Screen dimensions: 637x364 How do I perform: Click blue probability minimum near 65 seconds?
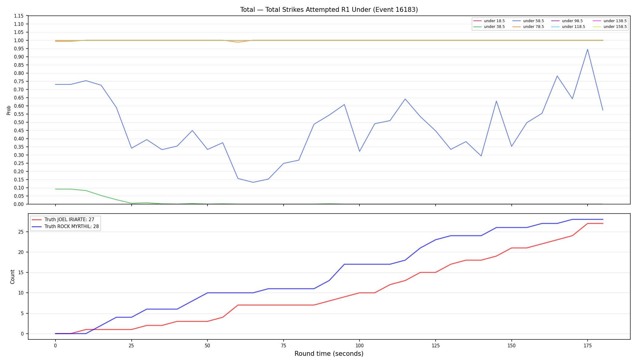tap(253, 182)
